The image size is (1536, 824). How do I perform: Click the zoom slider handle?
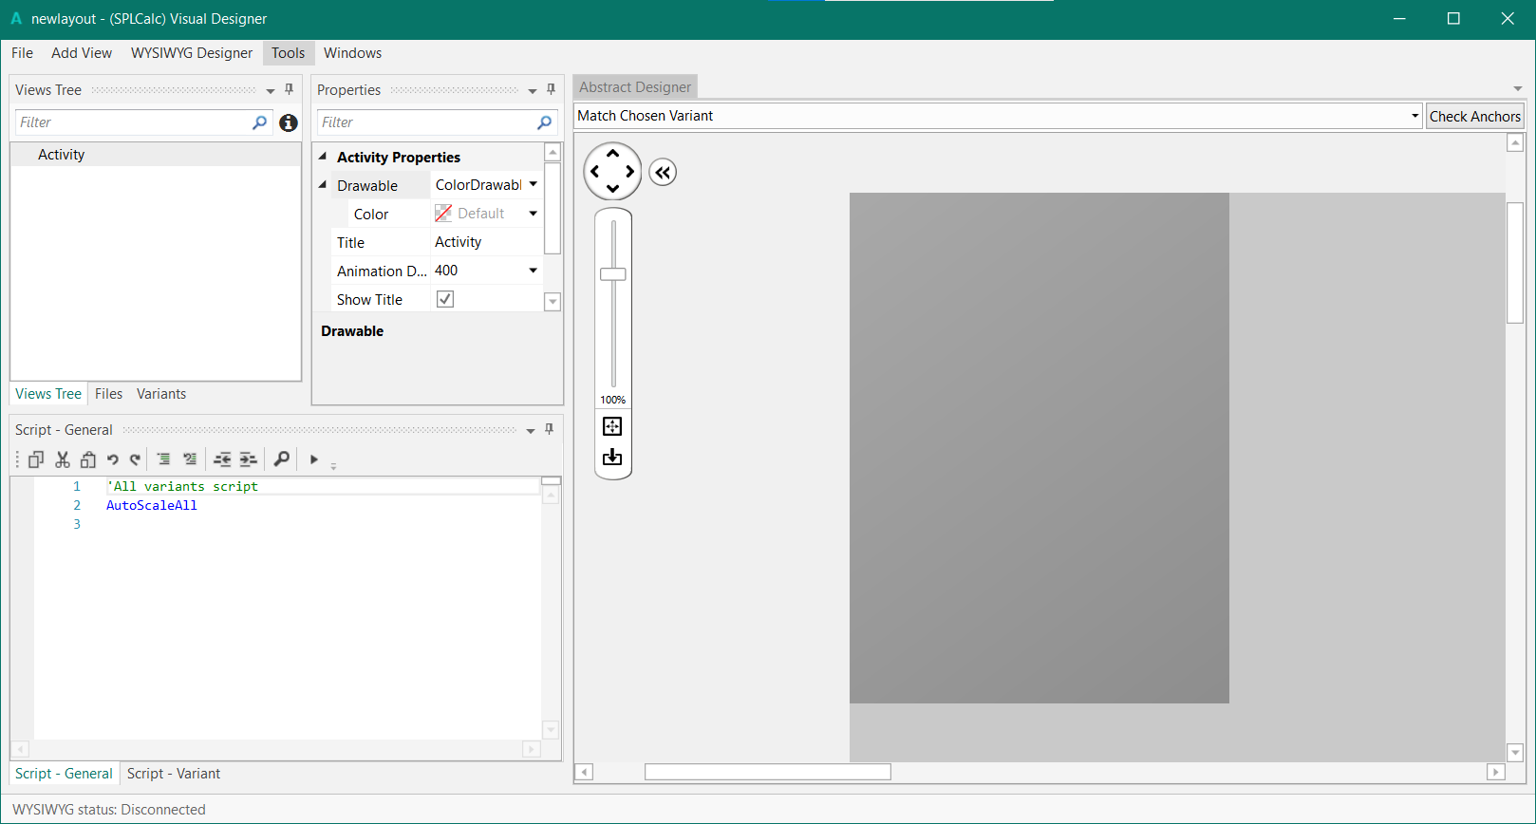pos(613,274)
